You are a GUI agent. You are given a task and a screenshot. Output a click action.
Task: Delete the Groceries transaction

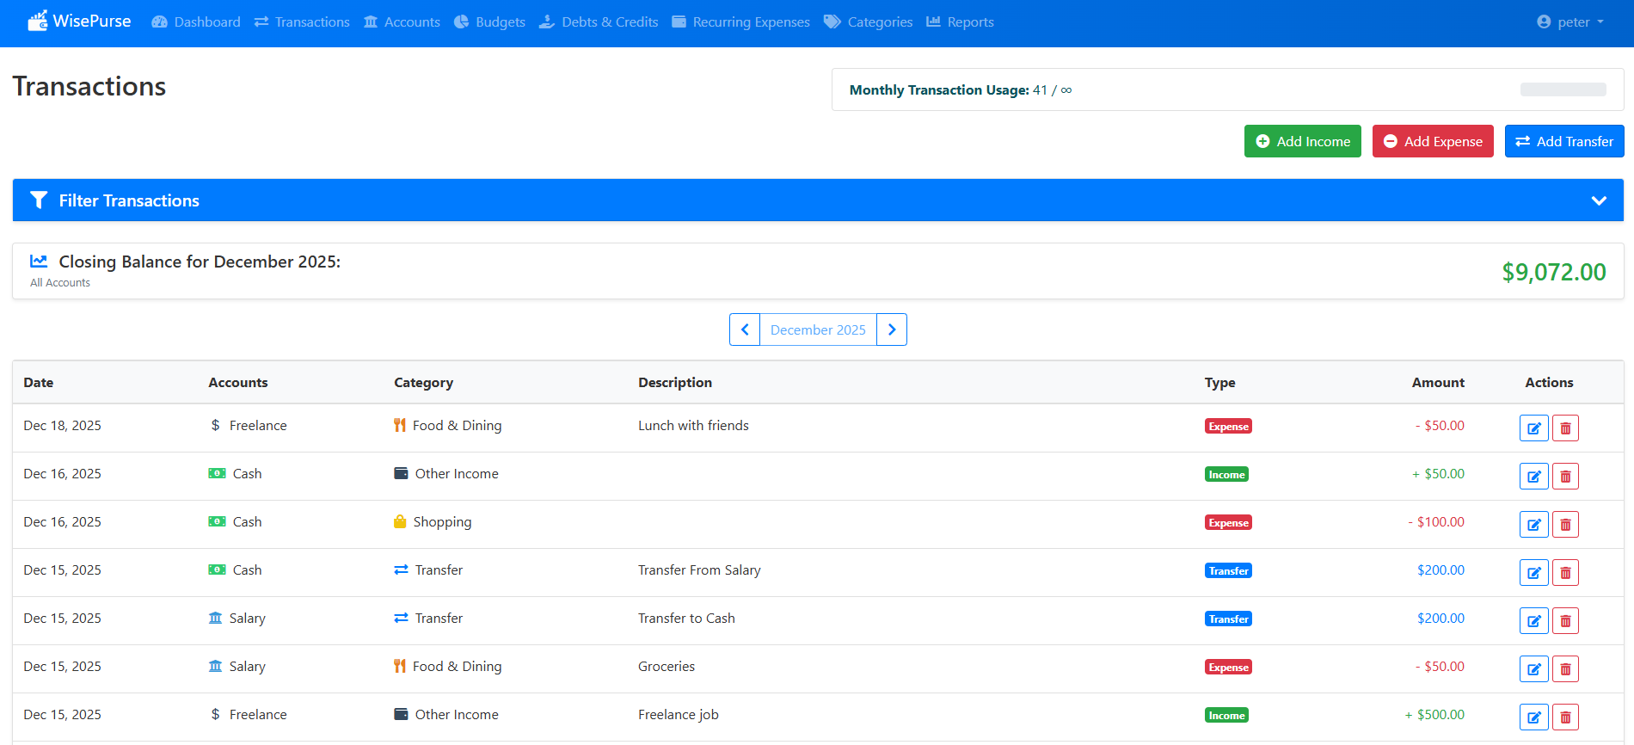[1565, 668]
